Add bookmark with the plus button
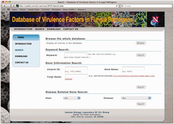The image size is (174, 124). 14,6
